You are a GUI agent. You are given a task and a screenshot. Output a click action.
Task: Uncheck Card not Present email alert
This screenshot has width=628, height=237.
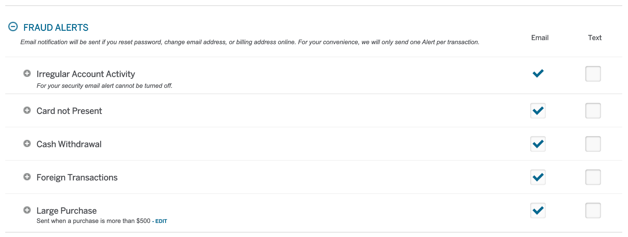pyautogui.click(x=538, y=111)
